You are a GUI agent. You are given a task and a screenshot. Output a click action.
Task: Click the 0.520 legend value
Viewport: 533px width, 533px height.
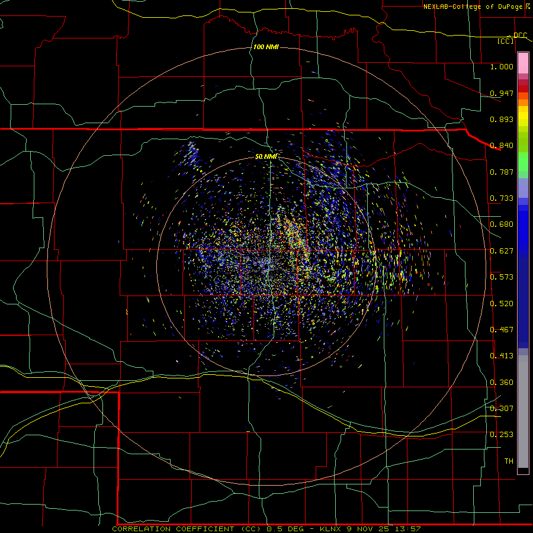[502, 304]
